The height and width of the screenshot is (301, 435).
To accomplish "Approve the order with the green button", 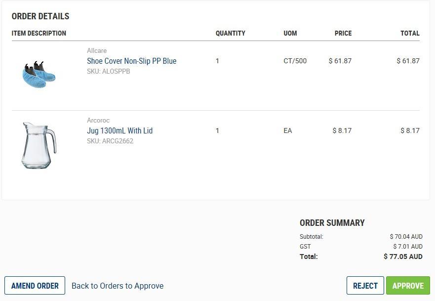I will (408, 286).
